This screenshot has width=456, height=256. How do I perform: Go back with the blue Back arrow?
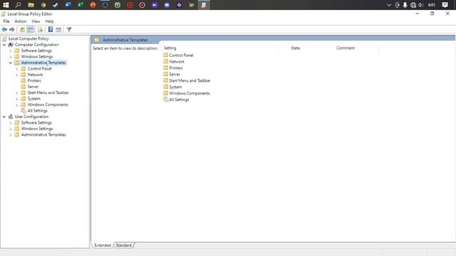coord(4,30)
